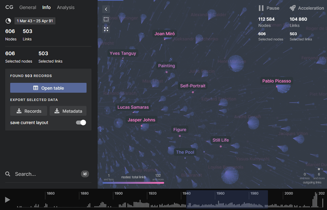Click the time range clock icon
Screen dimensions: 327x210
(x=8, y=21)
